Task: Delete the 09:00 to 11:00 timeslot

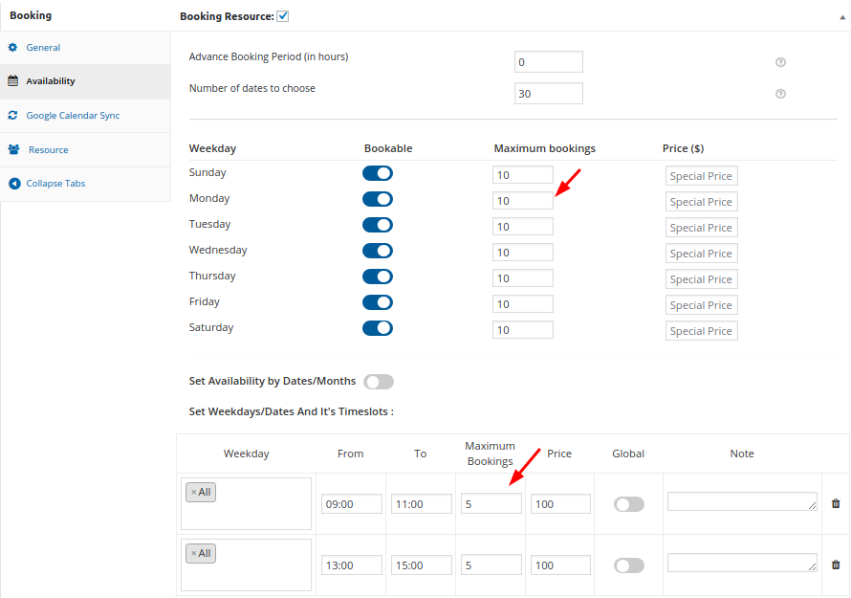Action: click(x=836, y=503)
